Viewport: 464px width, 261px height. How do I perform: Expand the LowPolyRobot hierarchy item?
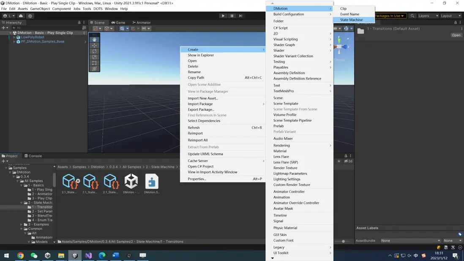(14, 37)
